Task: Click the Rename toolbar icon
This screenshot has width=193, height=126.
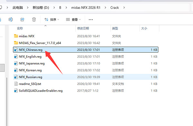Action: click(11, 19)
